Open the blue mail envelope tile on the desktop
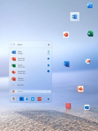 click(87, 107)
